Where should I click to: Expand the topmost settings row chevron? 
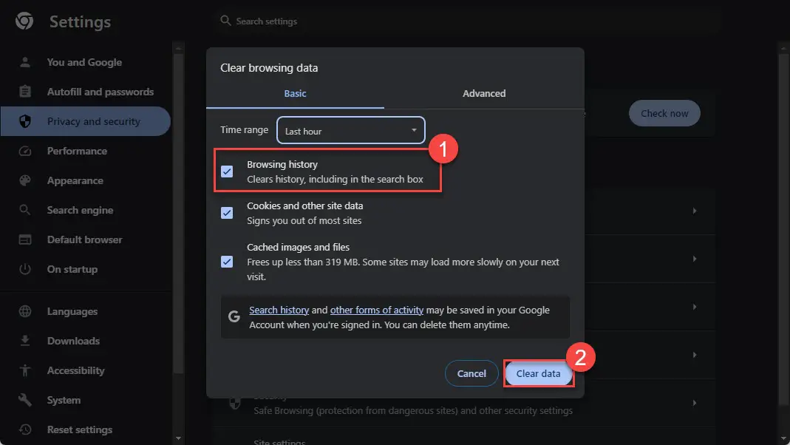click(693, 211)
